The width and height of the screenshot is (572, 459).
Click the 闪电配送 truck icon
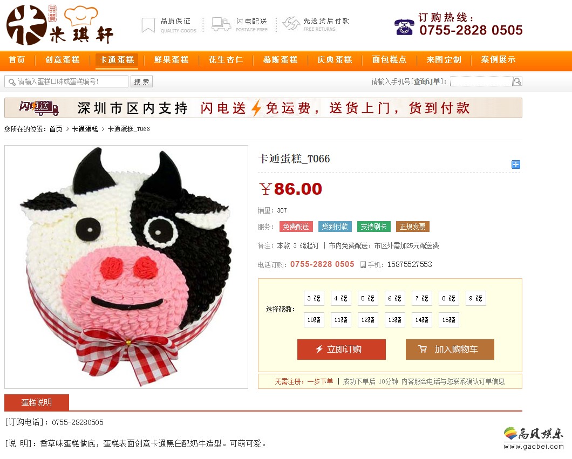(221, 24)
